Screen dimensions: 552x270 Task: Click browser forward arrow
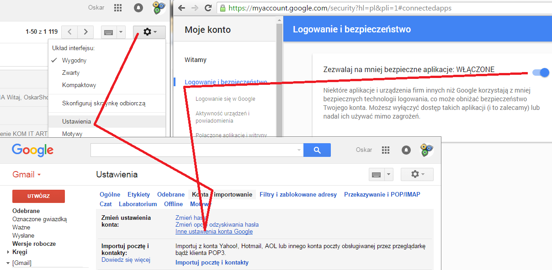click(x=195, y=8)
